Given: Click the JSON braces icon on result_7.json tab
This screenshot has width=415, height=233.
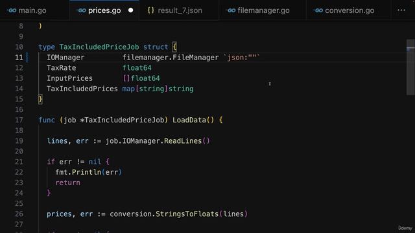Looking at the screenshot, I should (150, 10).
